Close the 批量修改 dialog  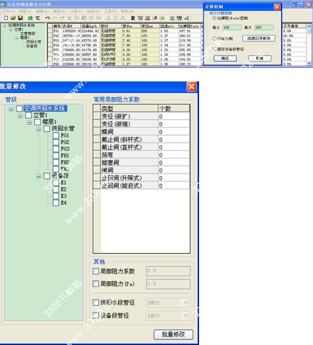pyautogui.click(x=191, y=86)
